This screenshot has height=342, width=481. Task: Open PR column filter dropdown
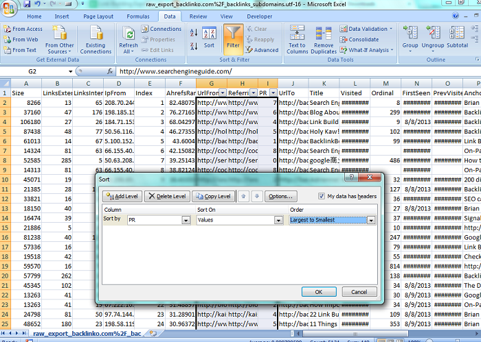click(x=273, y=93)
